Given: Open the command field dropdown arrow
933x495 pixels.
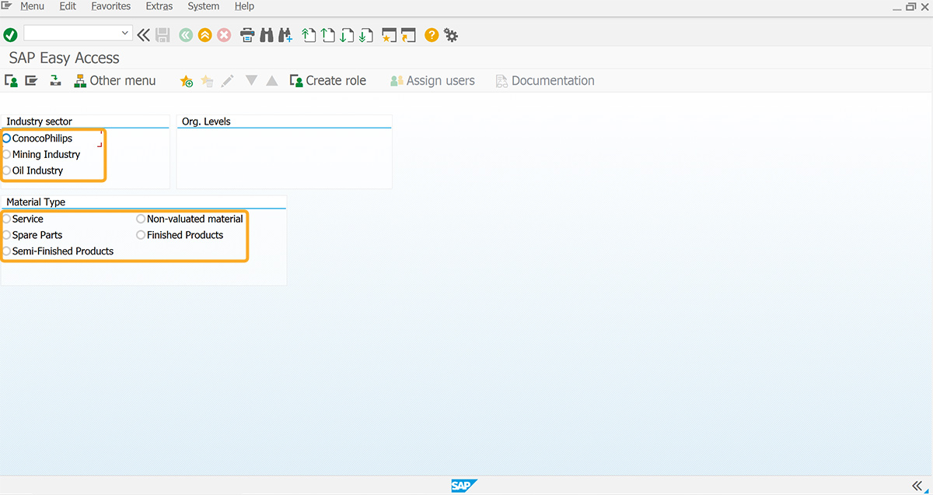Looking at the screenshot, I should (x=125, y=33).
